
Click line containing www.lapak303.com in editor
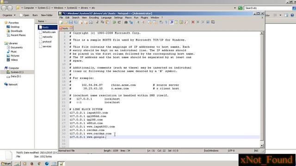click(92, 127)
